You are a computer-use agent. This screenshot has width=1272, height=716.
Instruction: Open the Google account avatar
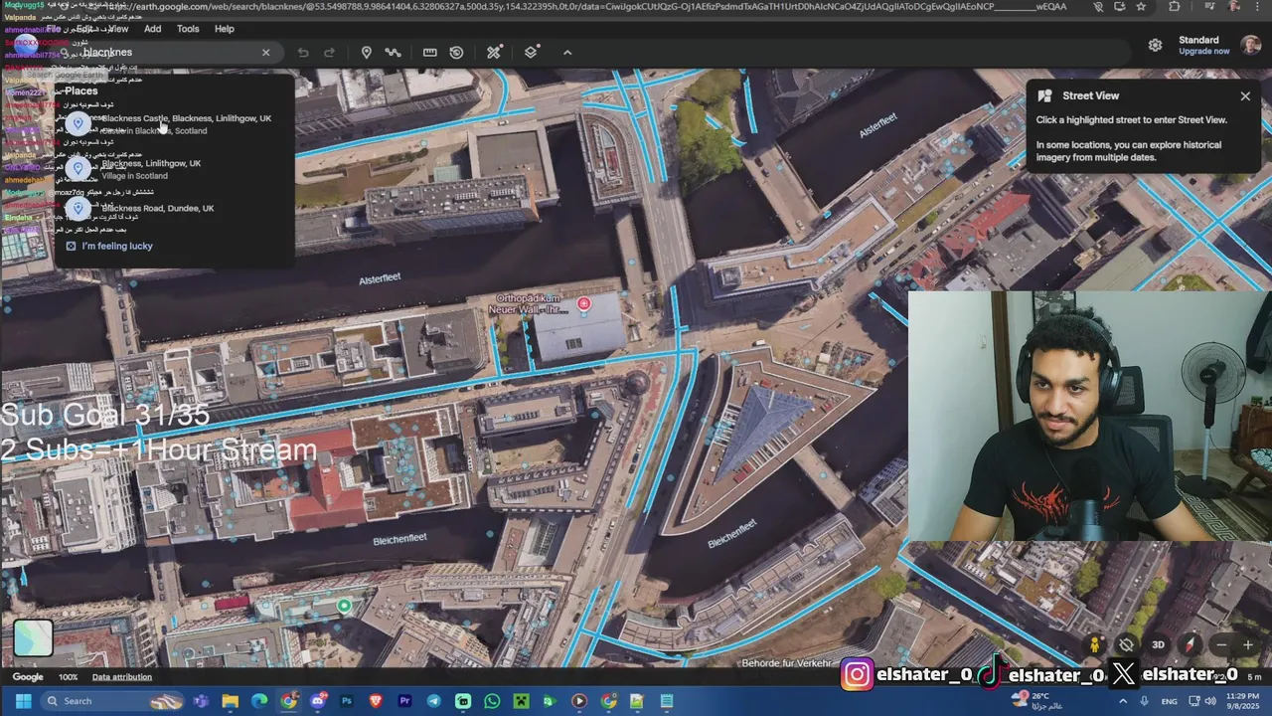pos(1250,46)
